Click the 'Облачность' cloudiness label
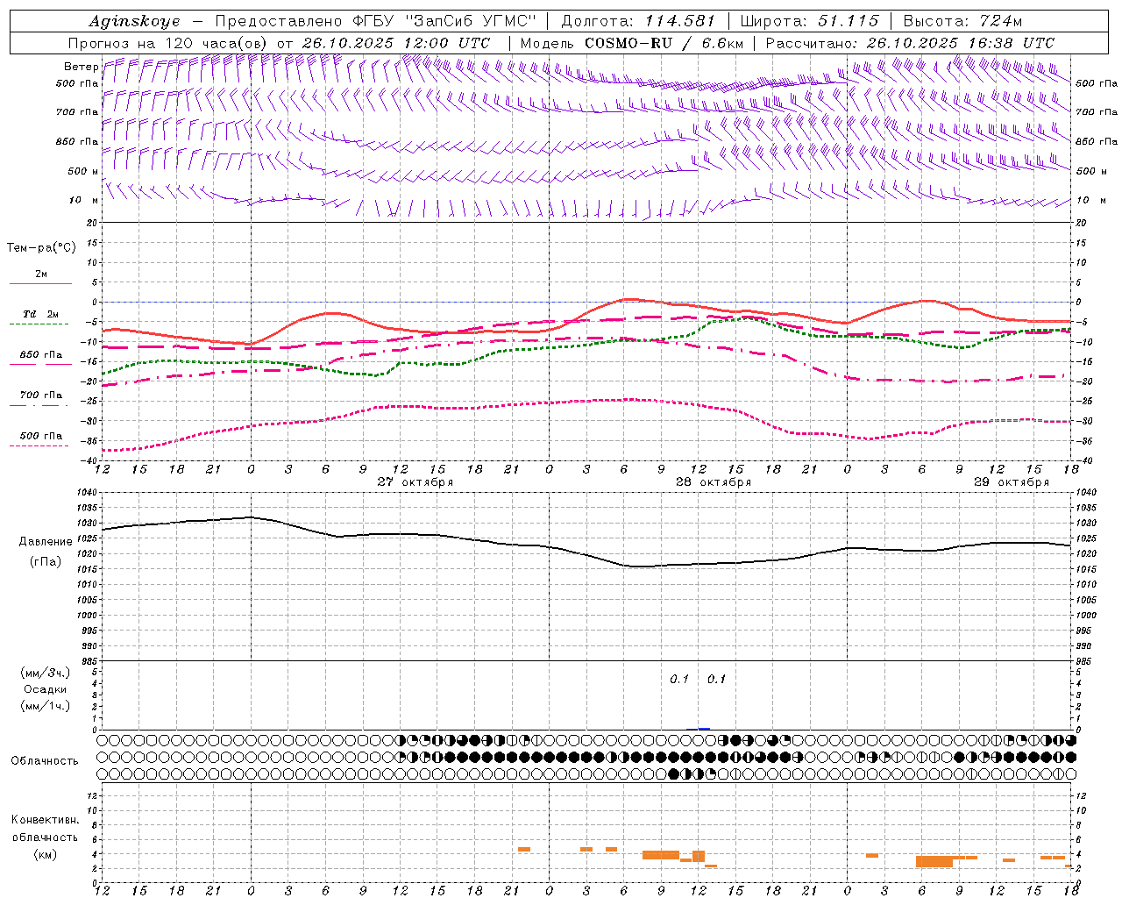This screenshot has width=1122, height=898. (45, 761)
